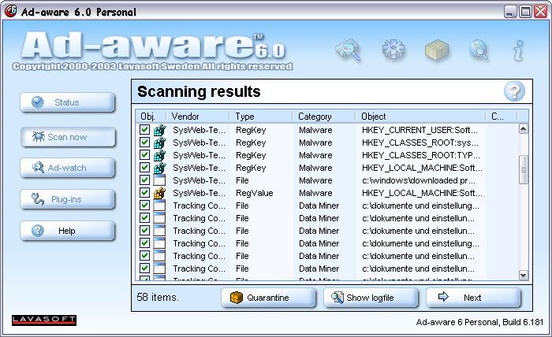552x337 pixels.
Task: Click the Ad-aware icon in the title bar
Action: (x=10, y=11)
